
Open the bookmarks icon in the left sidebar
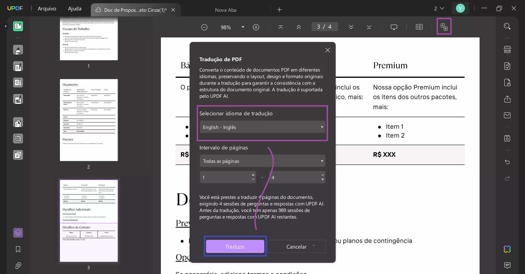pyautogui.click(x=18, y=249)
